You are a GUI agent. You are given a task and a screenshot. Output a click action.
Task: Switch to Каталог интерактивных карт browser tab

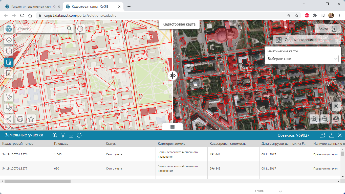click(31, 7)
